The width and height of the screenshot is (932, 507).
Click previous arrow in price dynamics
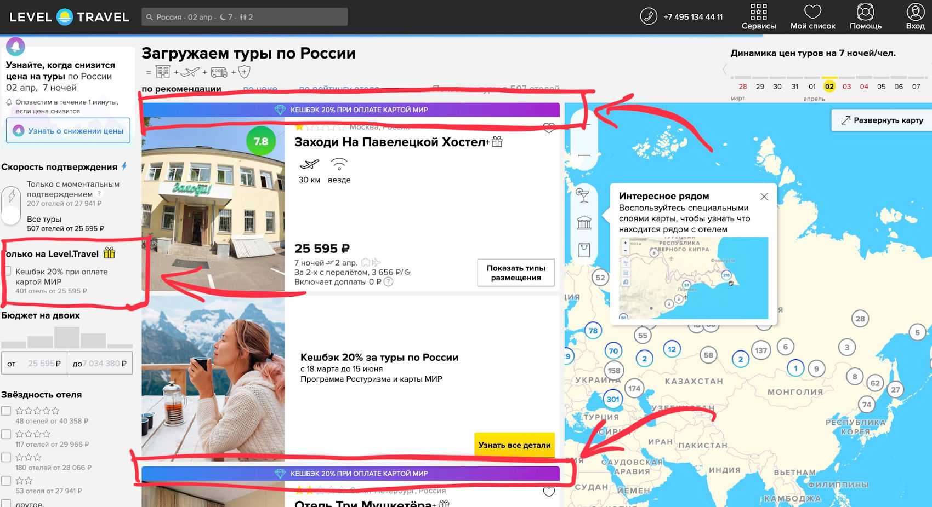pyautogui.click(x=725, y=70)
